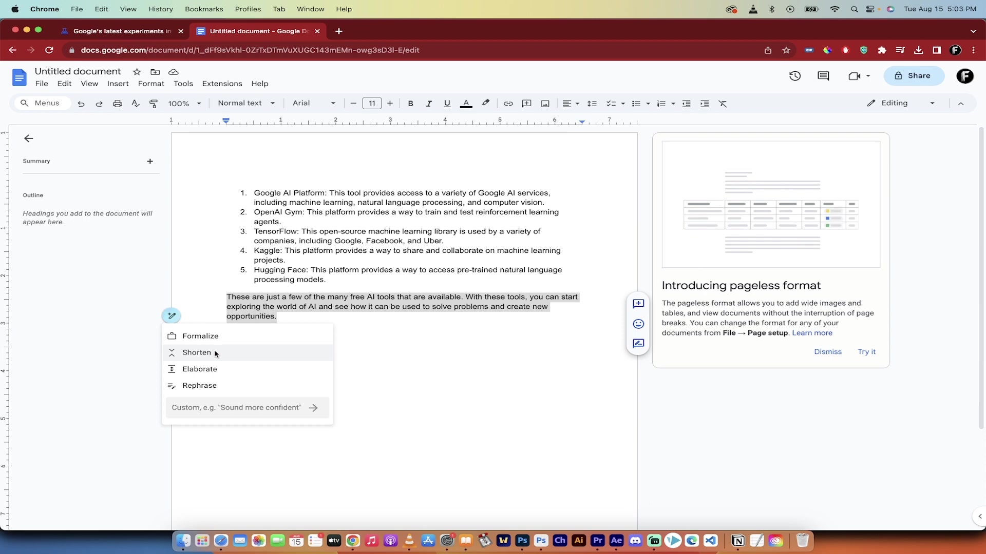Open the text color picker
The height and width of the screenshot is (554, 986).
[x=465, y=103]
